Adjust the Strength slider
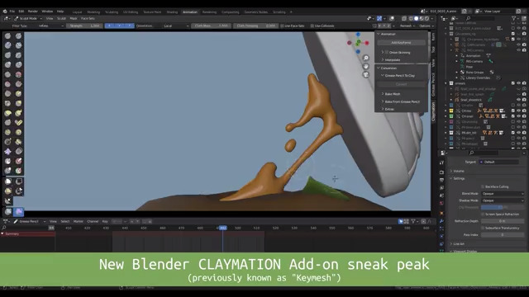The image size is (529, 297). [x=84, y=26]
